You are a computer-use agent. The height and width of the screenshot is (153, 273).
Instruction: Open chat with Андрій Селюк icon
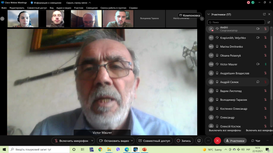(x=258, y=82)
